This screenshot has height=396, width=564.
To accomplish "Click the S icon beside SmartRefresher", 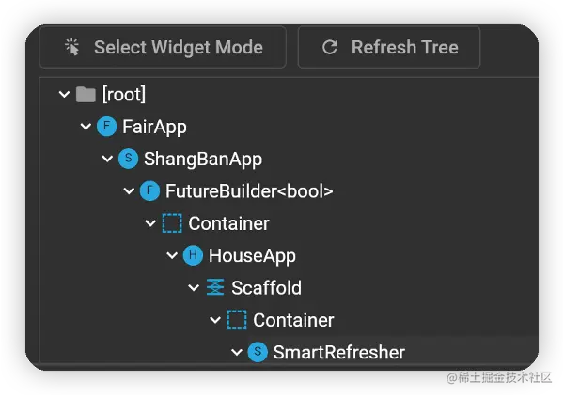I will 258,353.
